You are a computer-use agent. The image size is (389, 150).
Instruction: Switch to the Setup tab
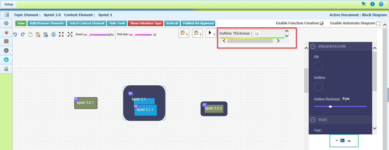point(9,4)
